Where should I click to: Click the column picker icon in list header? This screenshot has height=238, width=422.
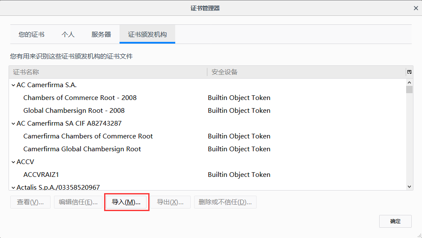tap(410, 72)
